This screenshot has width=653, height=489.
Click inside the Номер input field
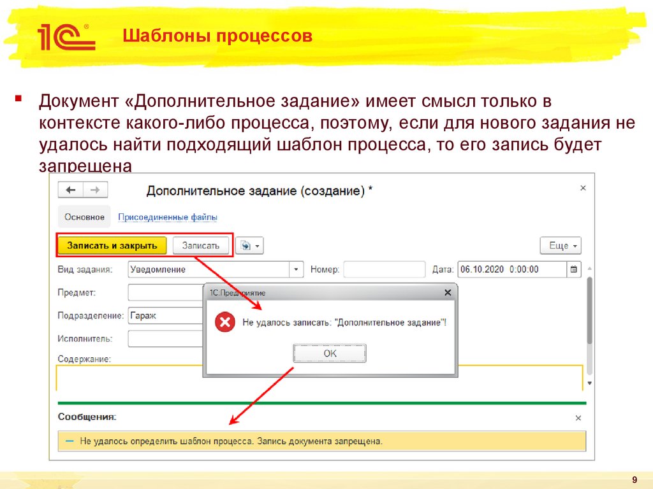pos(383,269)
